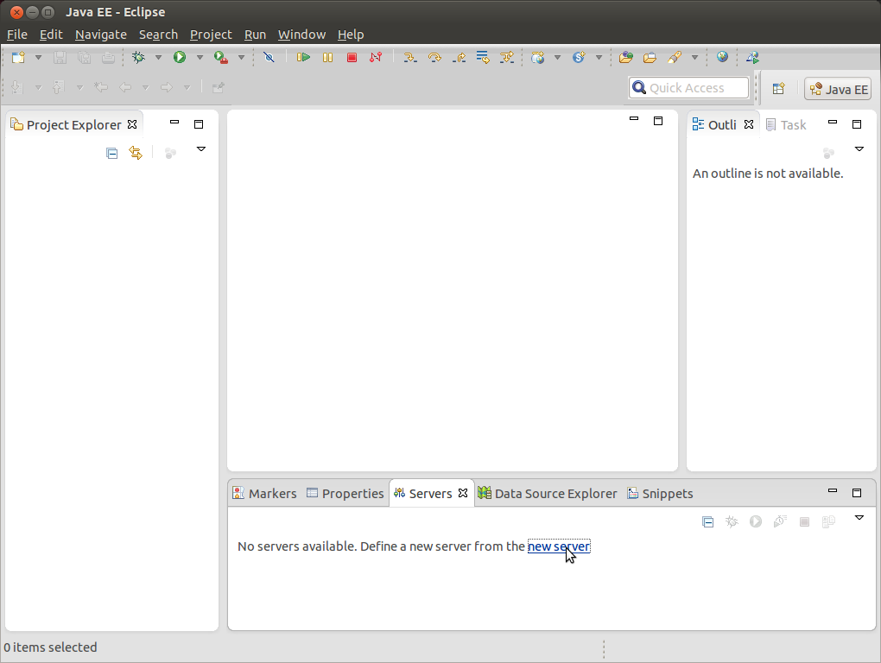Open the File menu

click(17, 35)
